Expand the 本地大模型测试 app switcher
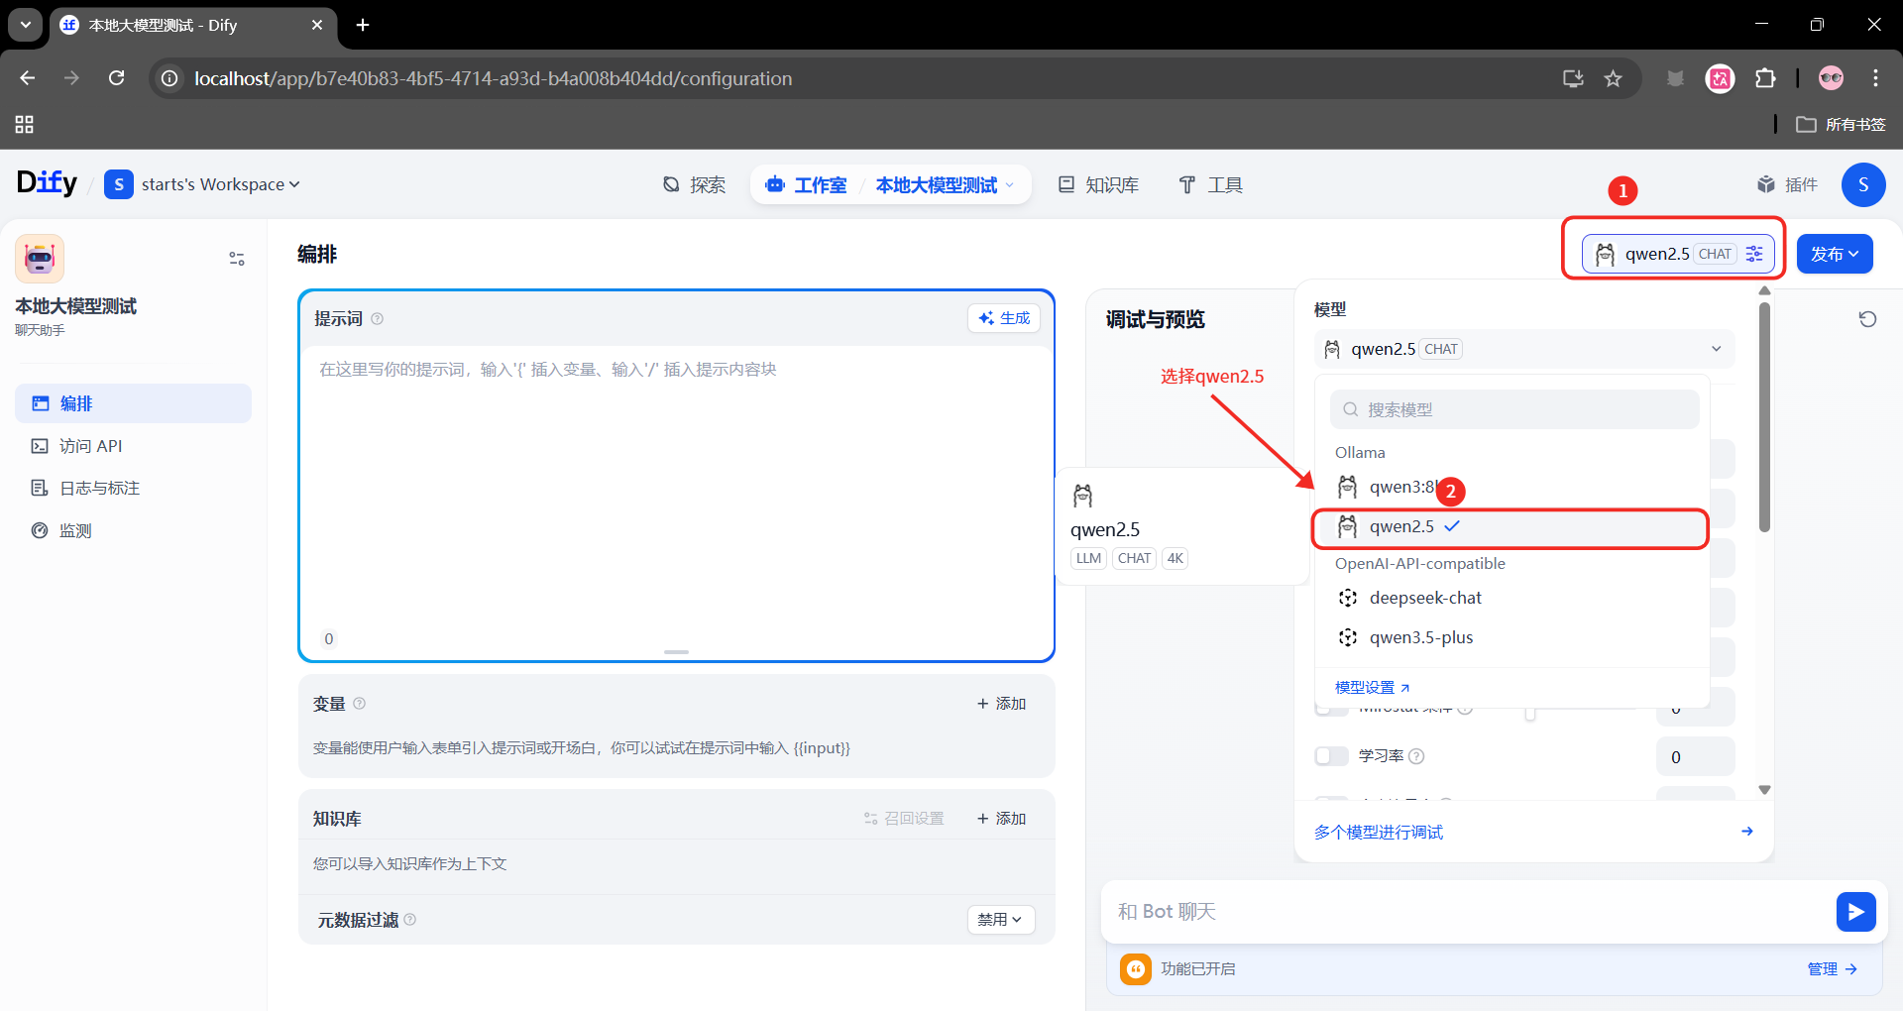 (x=945, y=184)
